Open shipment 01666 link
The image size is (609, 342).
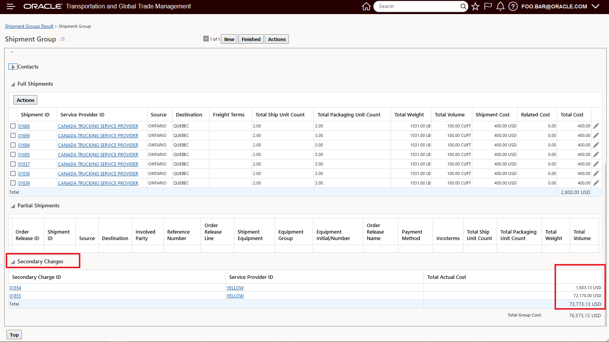coord(24,126)
